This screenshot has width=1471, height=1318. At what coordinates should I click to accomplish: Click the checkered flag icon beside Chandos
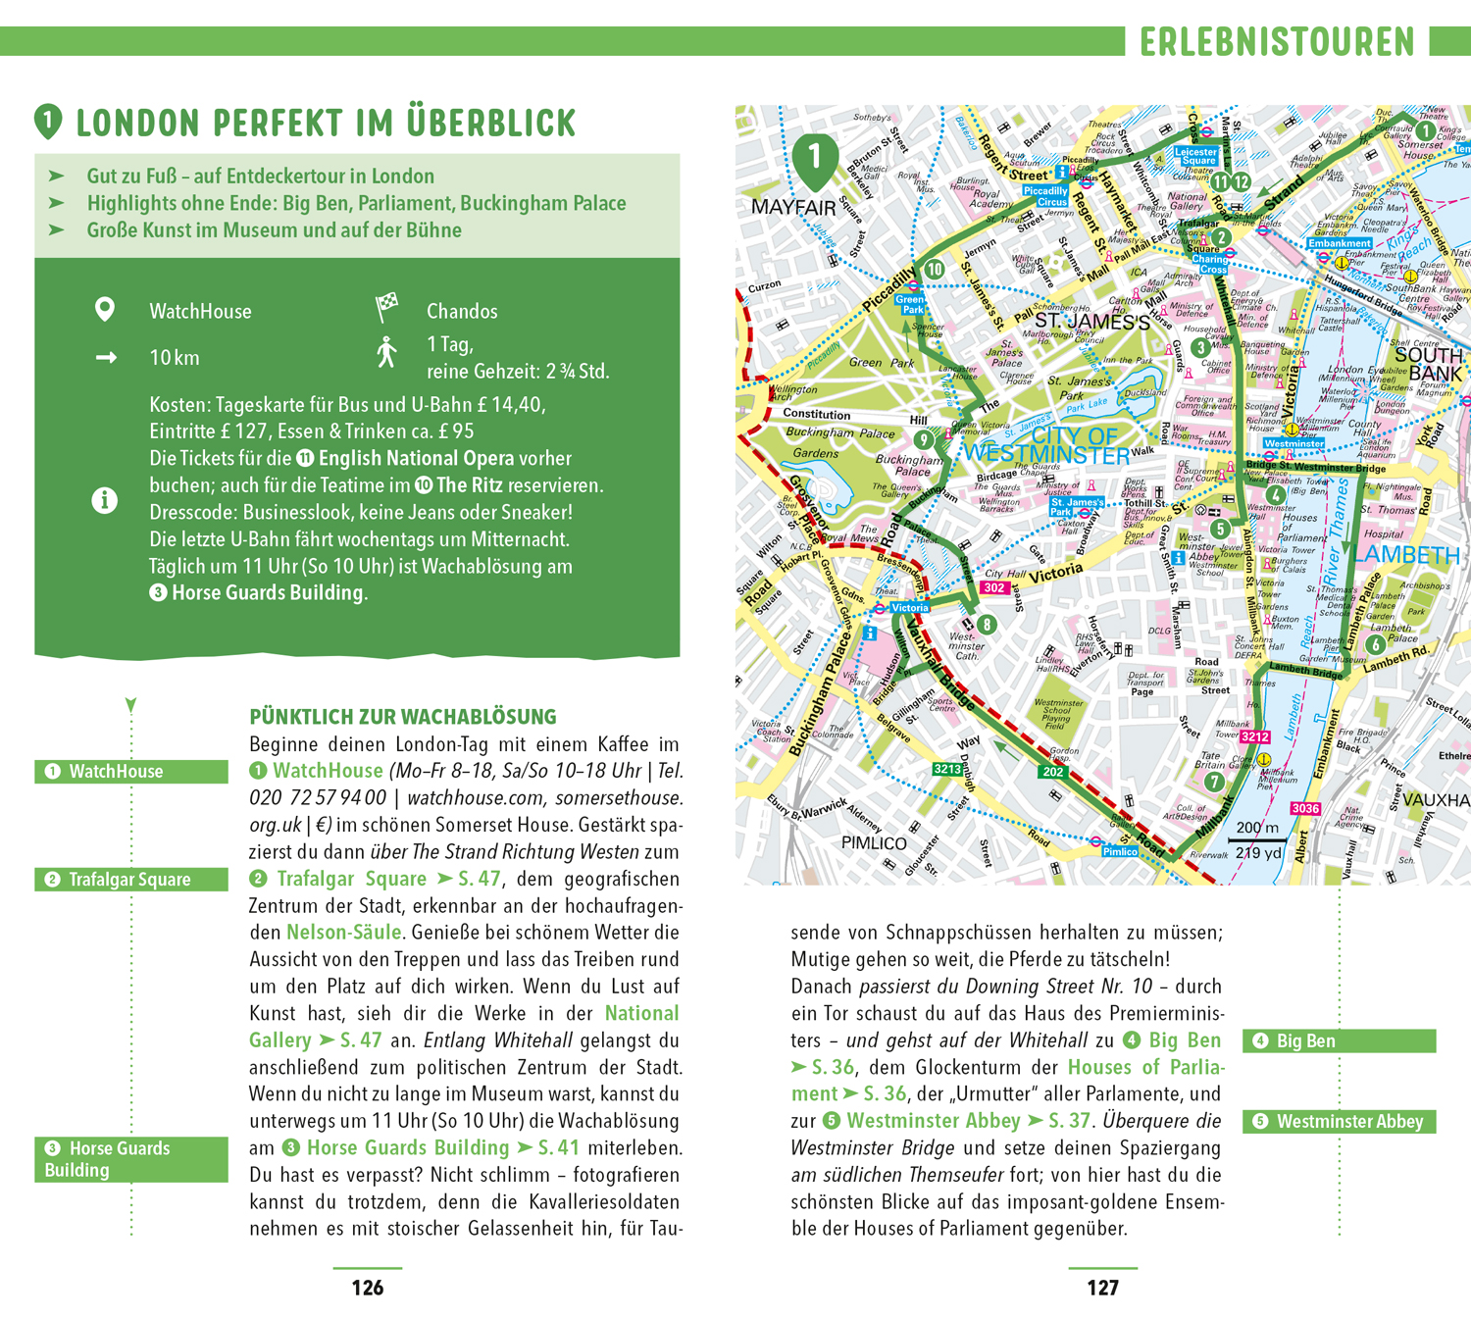387,308
